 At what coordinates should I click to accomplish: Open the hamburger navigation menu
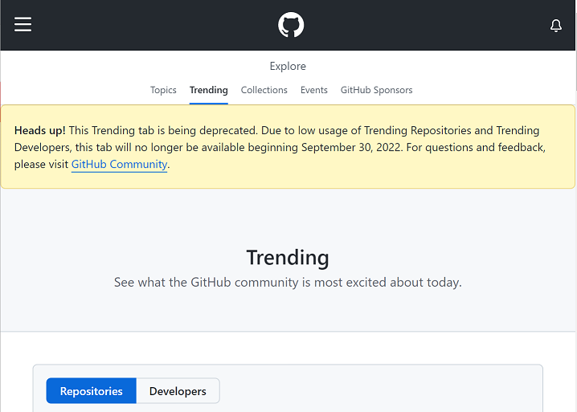[x=23, y=25]
